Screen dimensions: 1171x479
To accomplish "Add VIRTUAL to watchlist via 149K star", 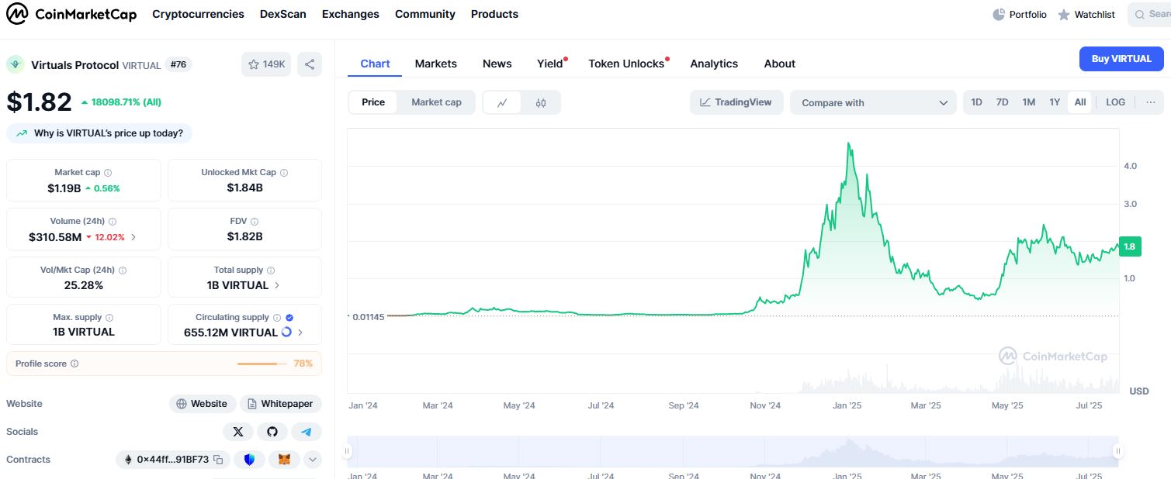I will point(266,64).
